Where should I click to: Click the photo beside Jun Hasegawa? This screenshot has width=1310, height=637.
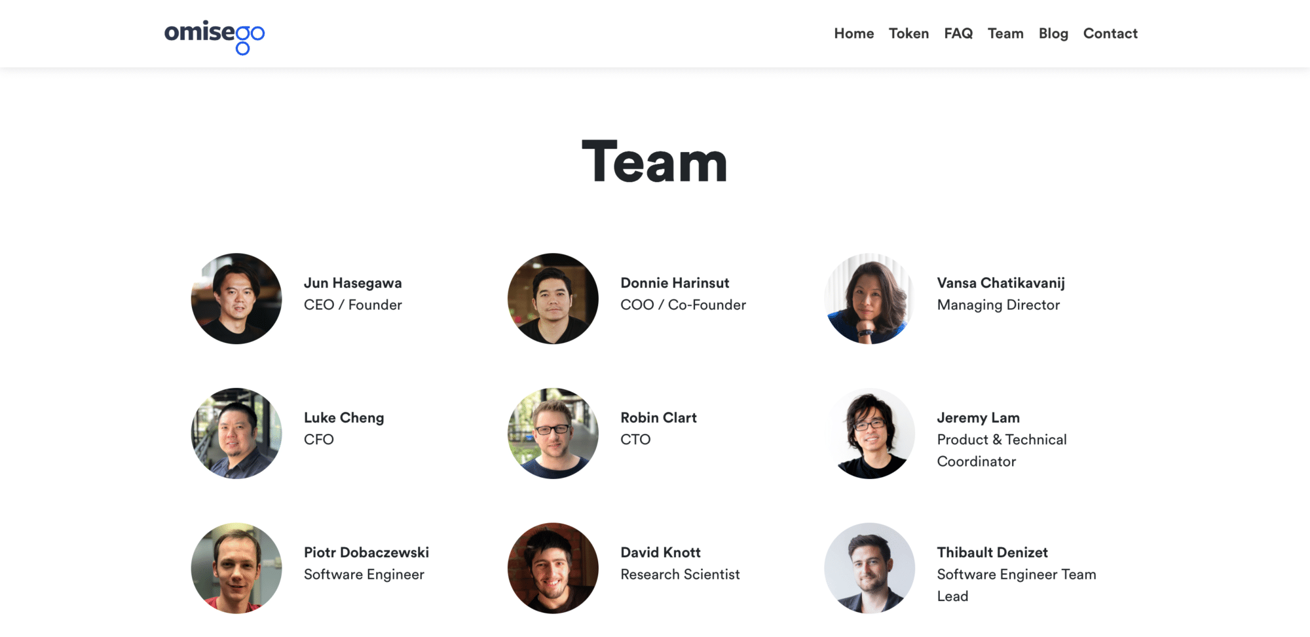click(x=236, y=299)
